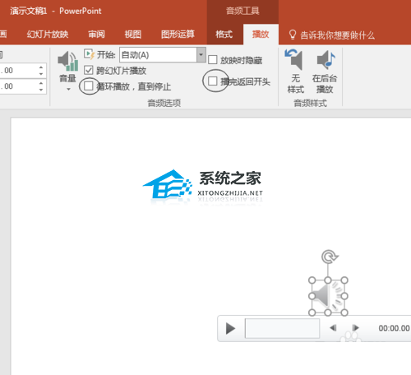Select 在后台播放 audio style

(x=325, y=72)
